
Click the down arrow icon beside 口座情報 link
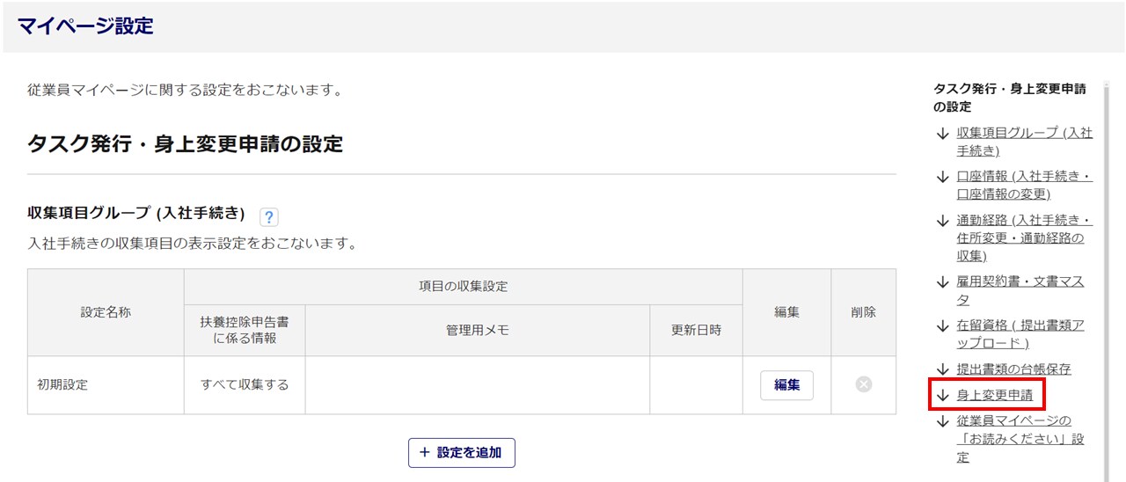point(942,177)
